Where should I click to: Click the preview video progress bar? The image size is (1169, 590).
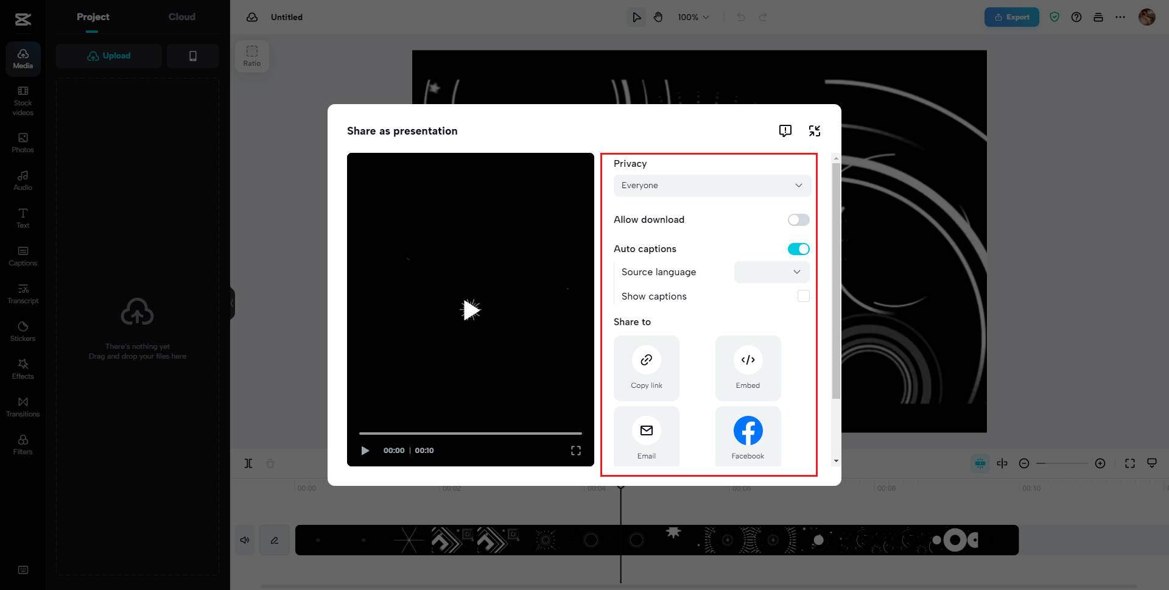point(470,434)
